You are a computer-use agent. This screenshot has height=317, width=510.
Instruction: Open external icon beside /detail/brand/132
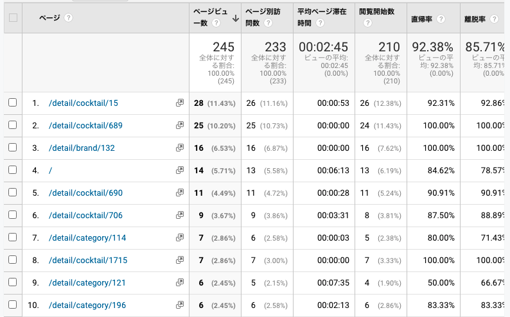180,148
